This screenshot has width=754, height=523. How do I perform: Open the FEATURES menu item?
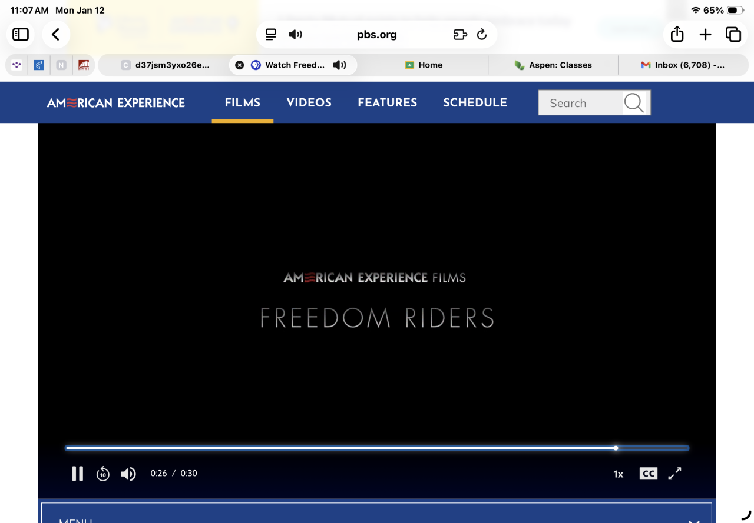tap(388, 102)
